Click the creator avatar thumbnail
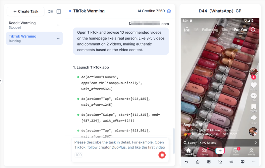Image resolution: width=265 pixels, height=168 pixels. (x=253, y=72)
